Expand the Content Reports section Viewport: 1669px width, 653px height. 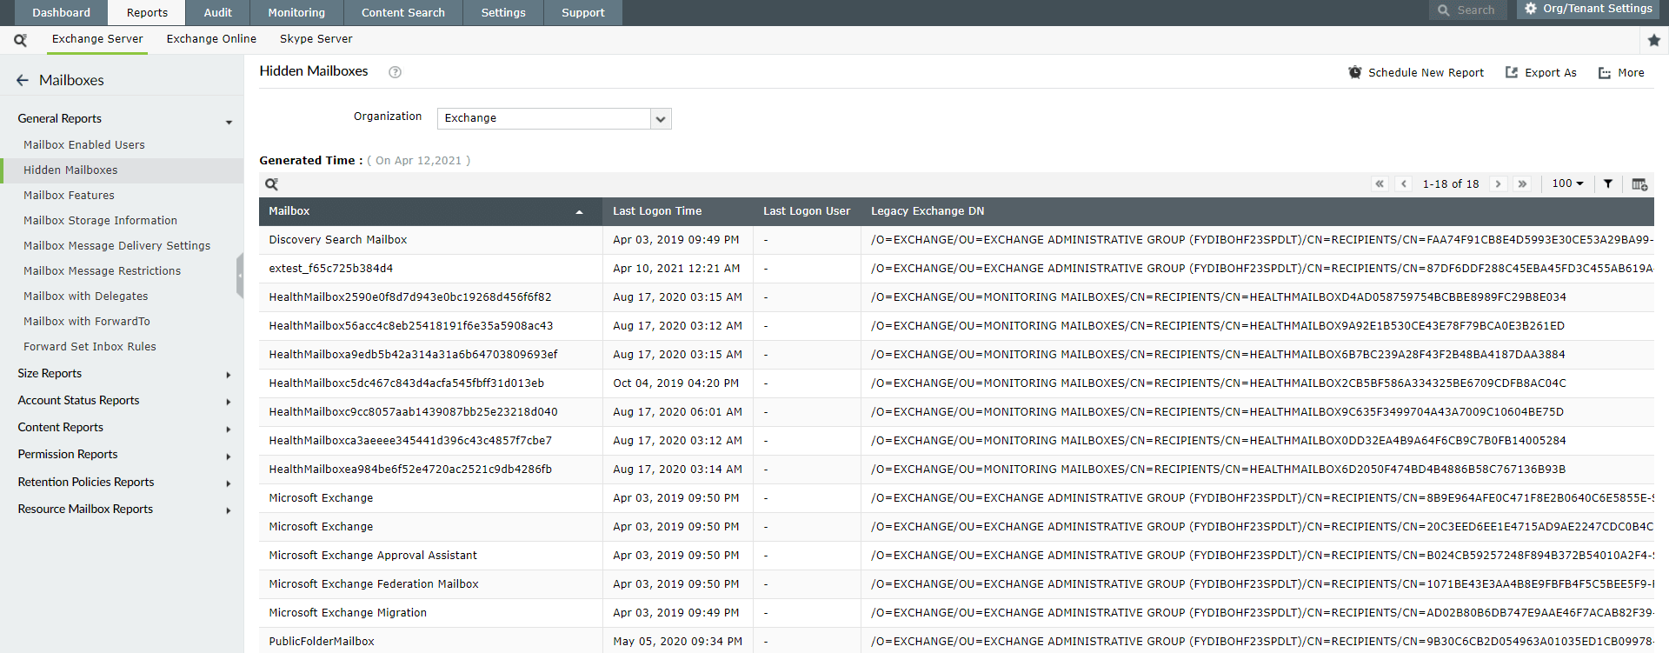click(229, 430)
